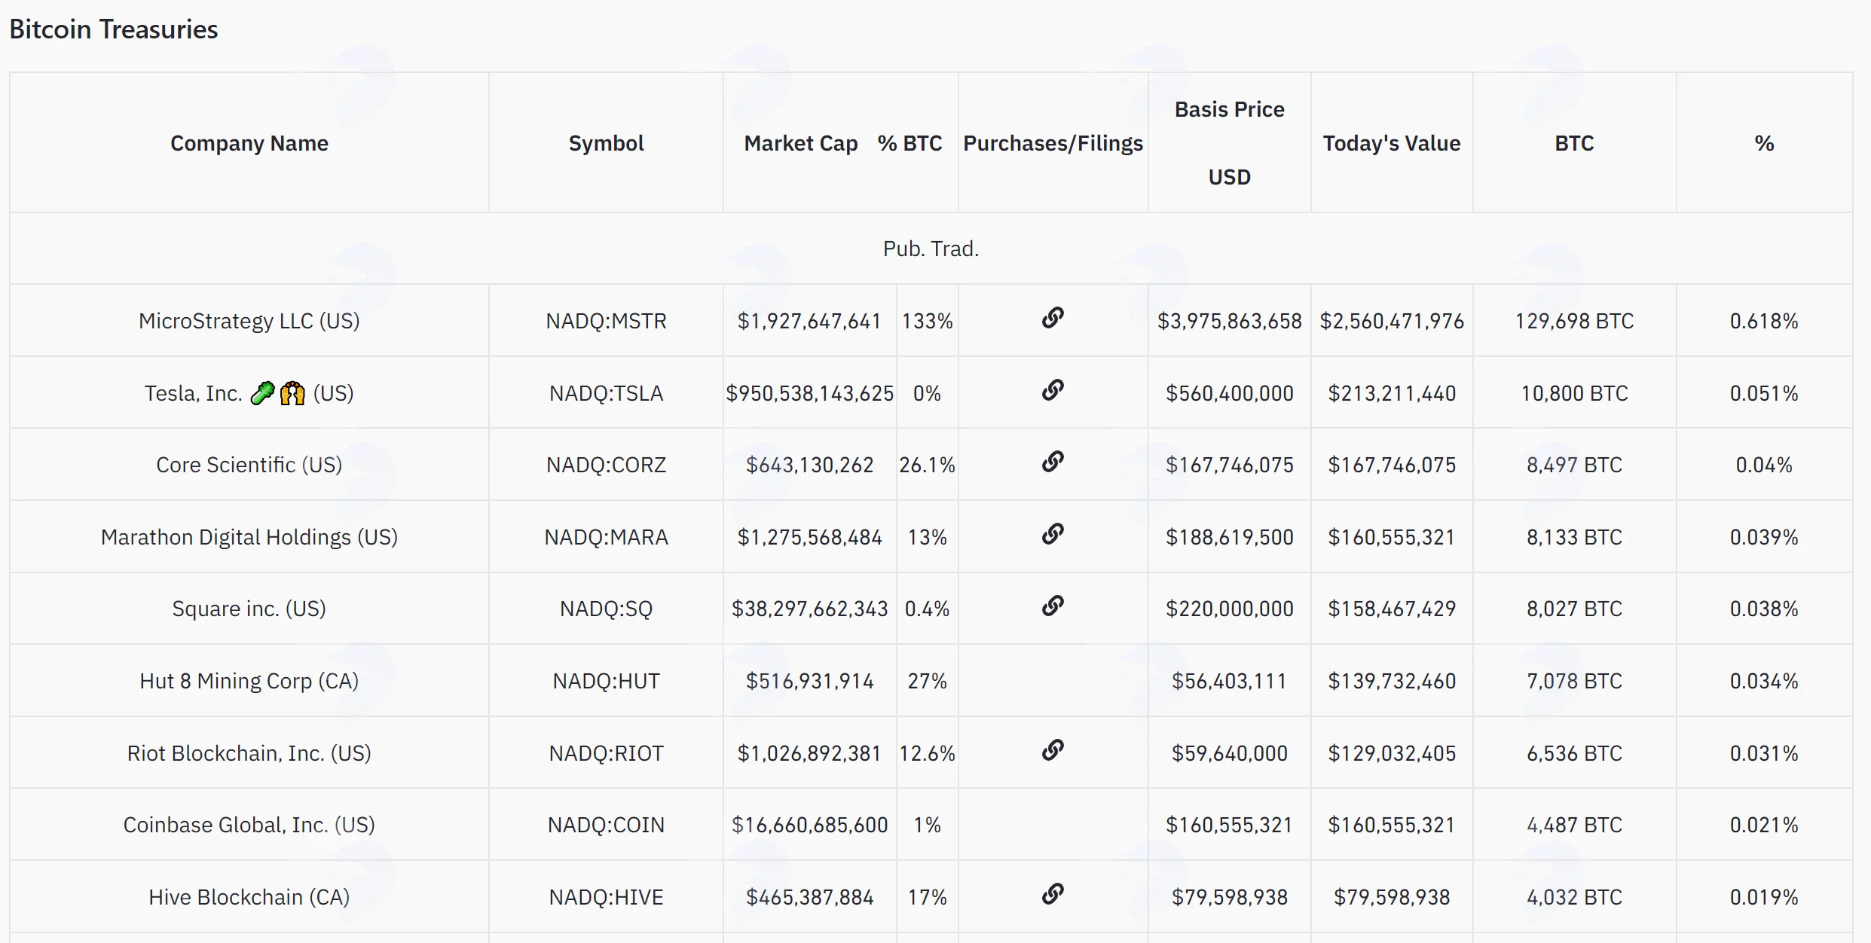This screenshot has width=1871, height=943.
Task: Open Tesla purchases filing link icon
Action: coord(1053,390)
